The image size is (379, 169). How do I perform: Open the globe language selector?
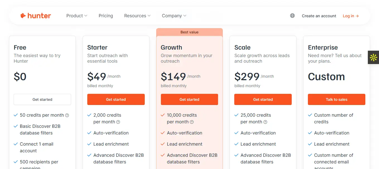pos(292,16)
